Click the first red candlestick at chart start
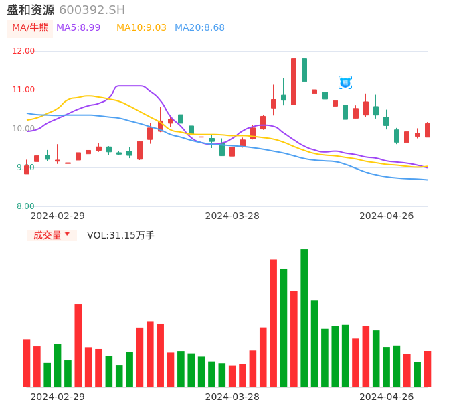The image size is (459, 406). 27,170
